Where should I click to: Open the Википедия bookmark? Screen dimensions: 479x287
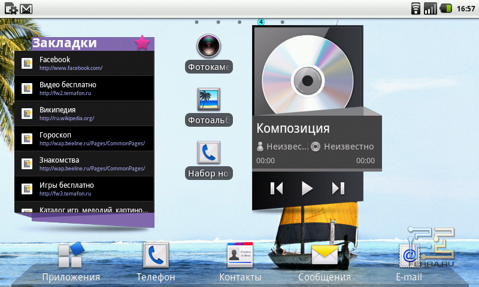pyautogui.click(x=84, y=114)
